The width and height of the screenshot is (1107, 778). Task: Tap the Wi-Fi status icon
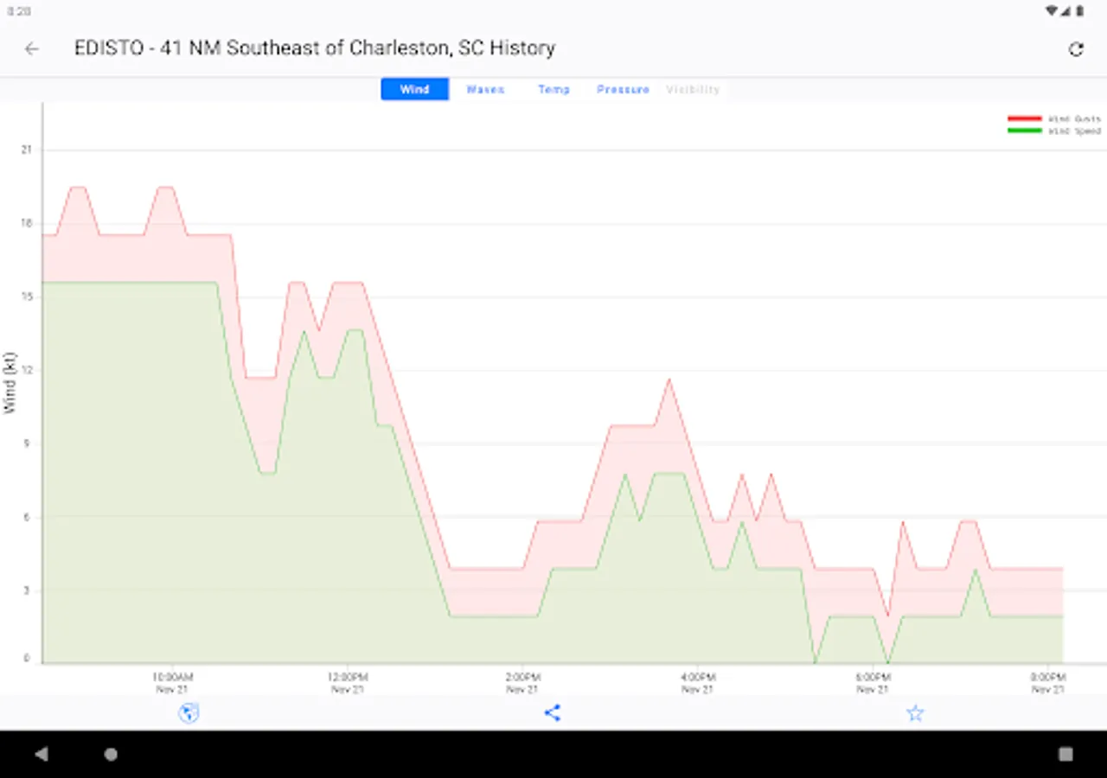tap(1052, 11)
